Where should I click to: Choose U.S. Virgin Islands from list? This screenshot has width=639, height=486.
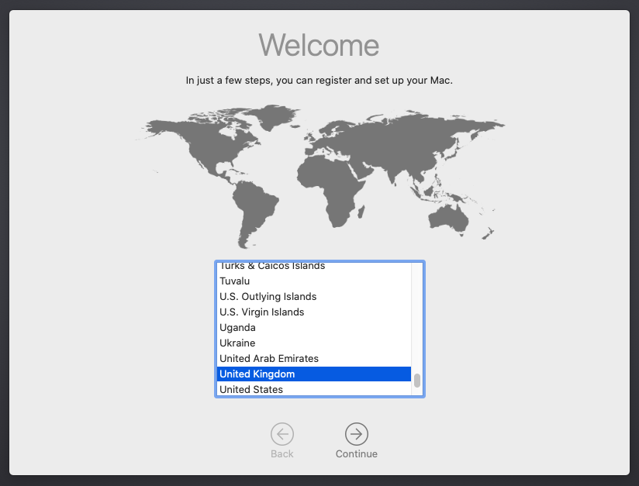click(314, 312)
